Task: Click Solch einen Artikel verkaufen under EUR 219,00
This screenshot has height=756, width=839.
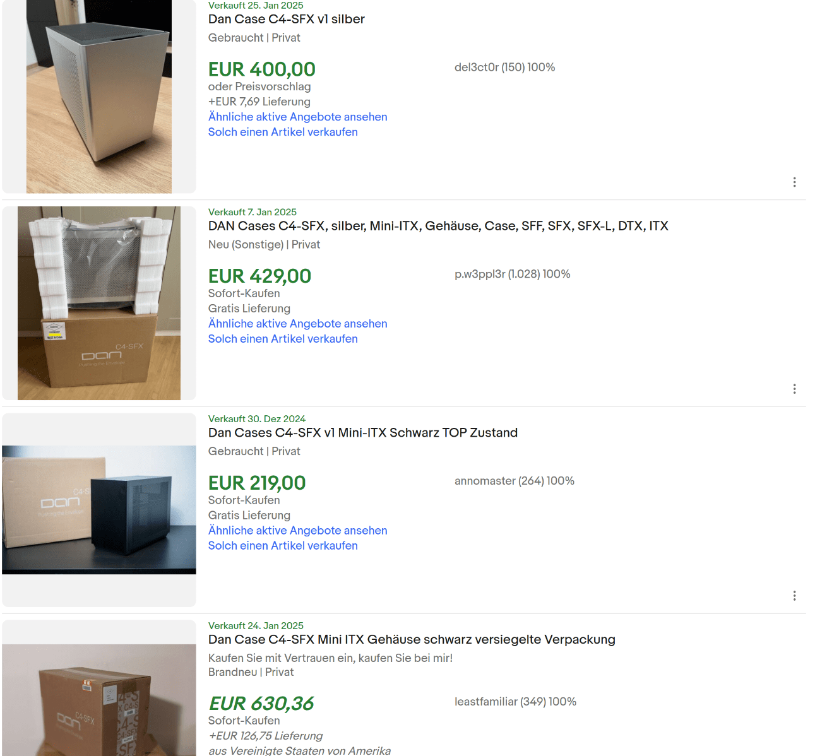Action: point(283,546)
